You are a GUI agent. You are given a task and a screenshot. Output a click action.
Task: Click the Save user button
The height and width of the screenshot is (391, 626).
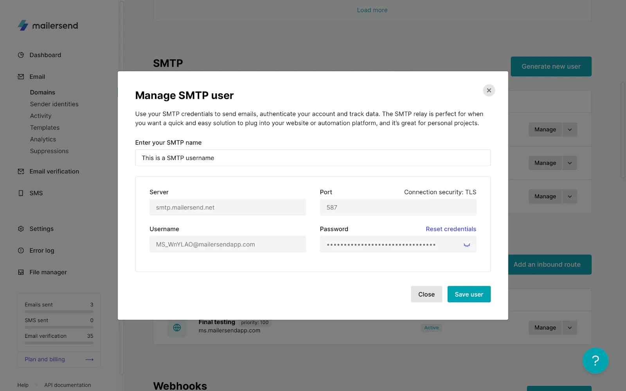[x=469, y=294]
